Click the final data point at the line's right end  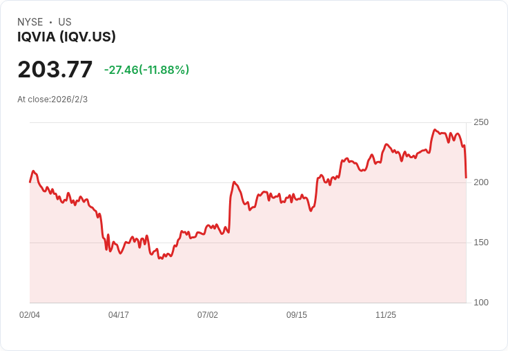coord(466,178)
